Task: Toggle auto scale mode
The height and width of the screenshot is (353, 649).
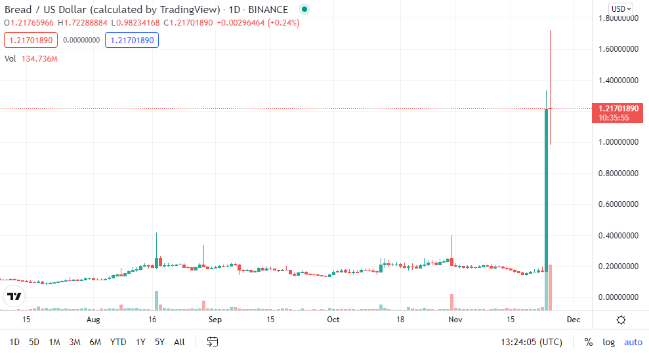Action: click(633, 342)
